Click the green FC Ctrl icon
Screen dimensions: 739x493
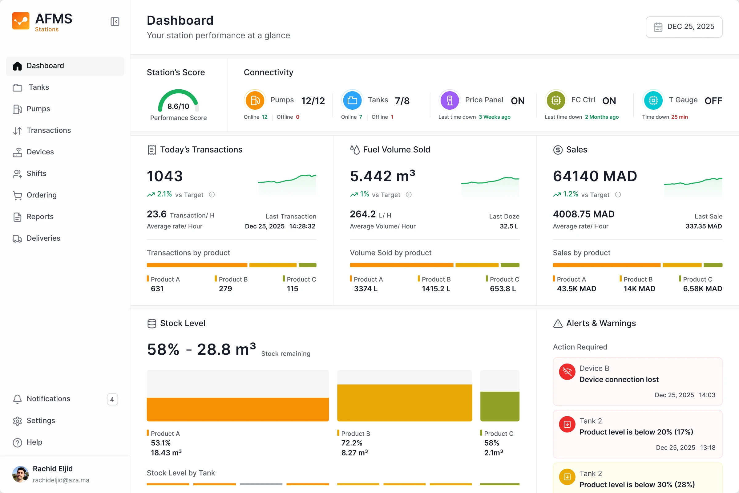point(555,100)
